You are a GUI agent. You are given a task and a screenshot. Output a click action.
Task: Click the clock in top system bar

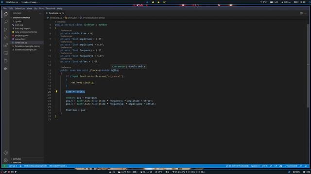point(299,2)
